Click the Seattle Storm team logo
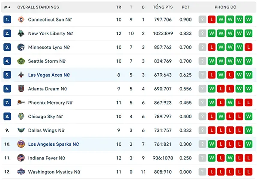This screenshot has width=257, height=180. coord(21,61)
